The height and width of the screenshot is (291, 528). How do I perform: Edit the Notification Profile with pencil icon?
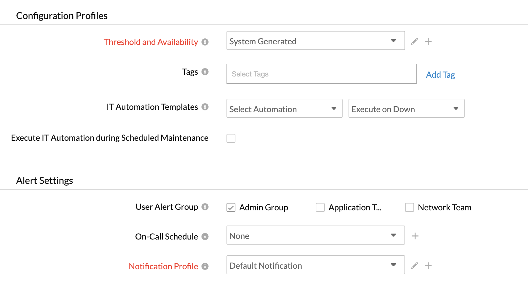coord(415,266)
